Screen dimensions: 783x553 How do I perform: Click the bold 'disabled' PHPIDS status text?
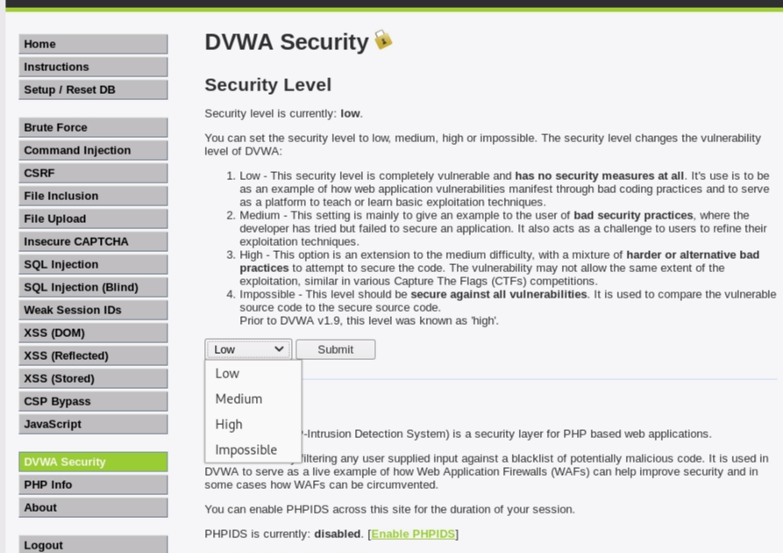tap(337, 534)
